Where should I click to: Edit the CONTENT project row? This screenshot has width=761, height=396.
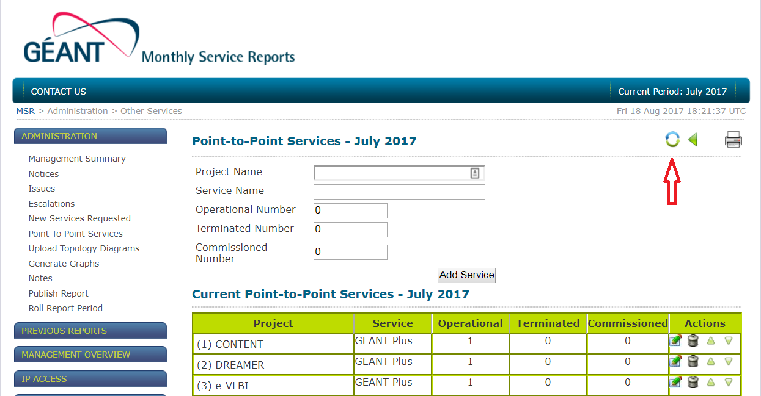(x=675, y=341)
